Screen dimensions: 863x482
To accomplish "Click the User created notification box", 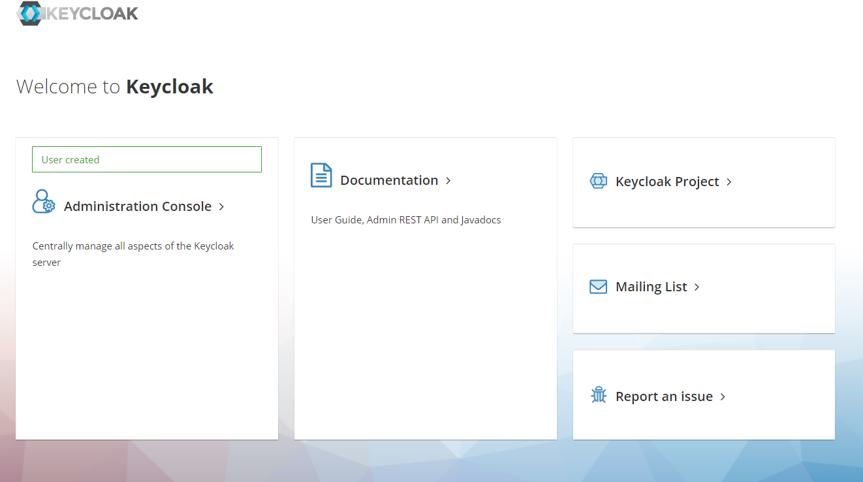I will tap(146, 159).
